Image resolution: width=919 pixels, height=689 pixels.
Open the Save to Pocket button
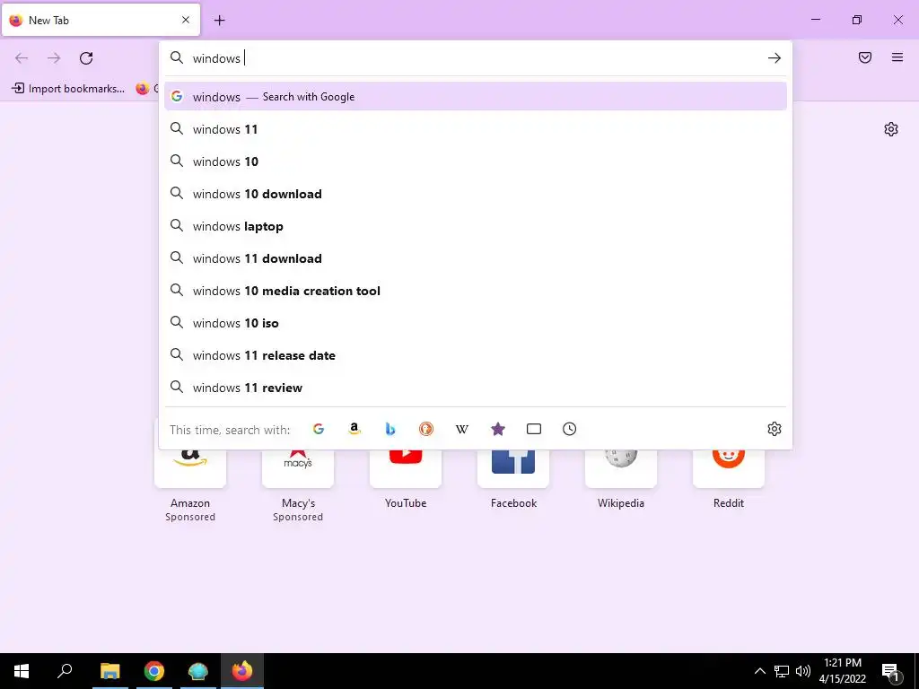[x=864, y=57]
